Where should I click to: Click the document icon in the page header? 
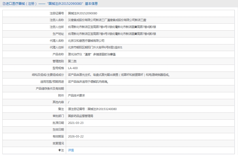click(x=4, y=3)
